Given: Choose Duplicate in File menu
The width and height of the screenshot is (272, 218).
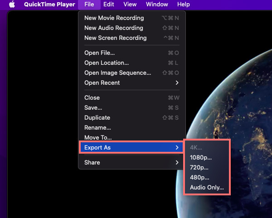Looking at the screenshot, I should point(132,117).
